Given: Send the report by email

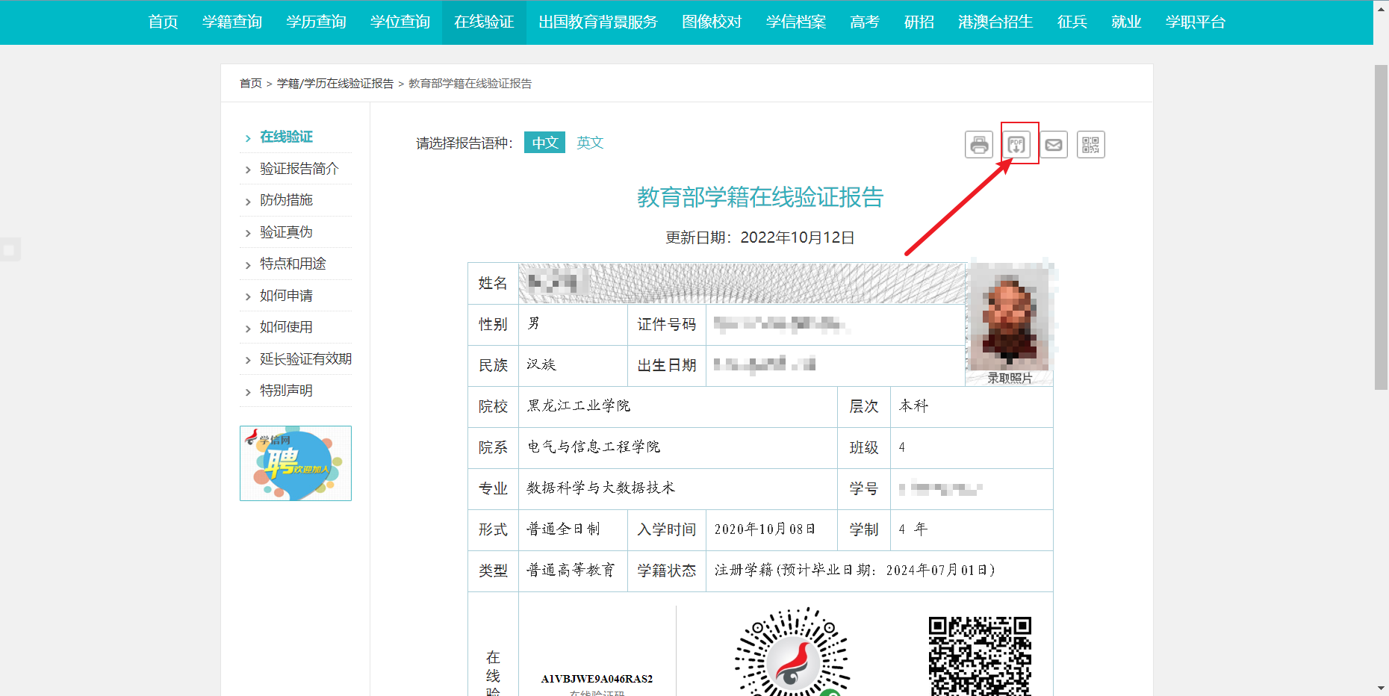Looking at the screenshot, I should pyautogui.click(x=1054, y=144).
